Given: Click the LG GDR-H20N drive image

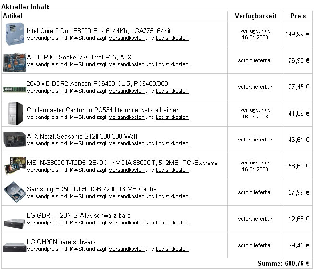Looking at the screenshot, I should point(15,223).
